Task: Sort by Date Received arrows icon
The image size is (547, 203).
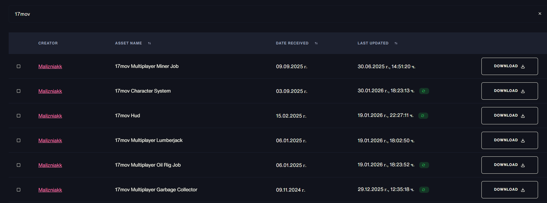Action: 316,43
